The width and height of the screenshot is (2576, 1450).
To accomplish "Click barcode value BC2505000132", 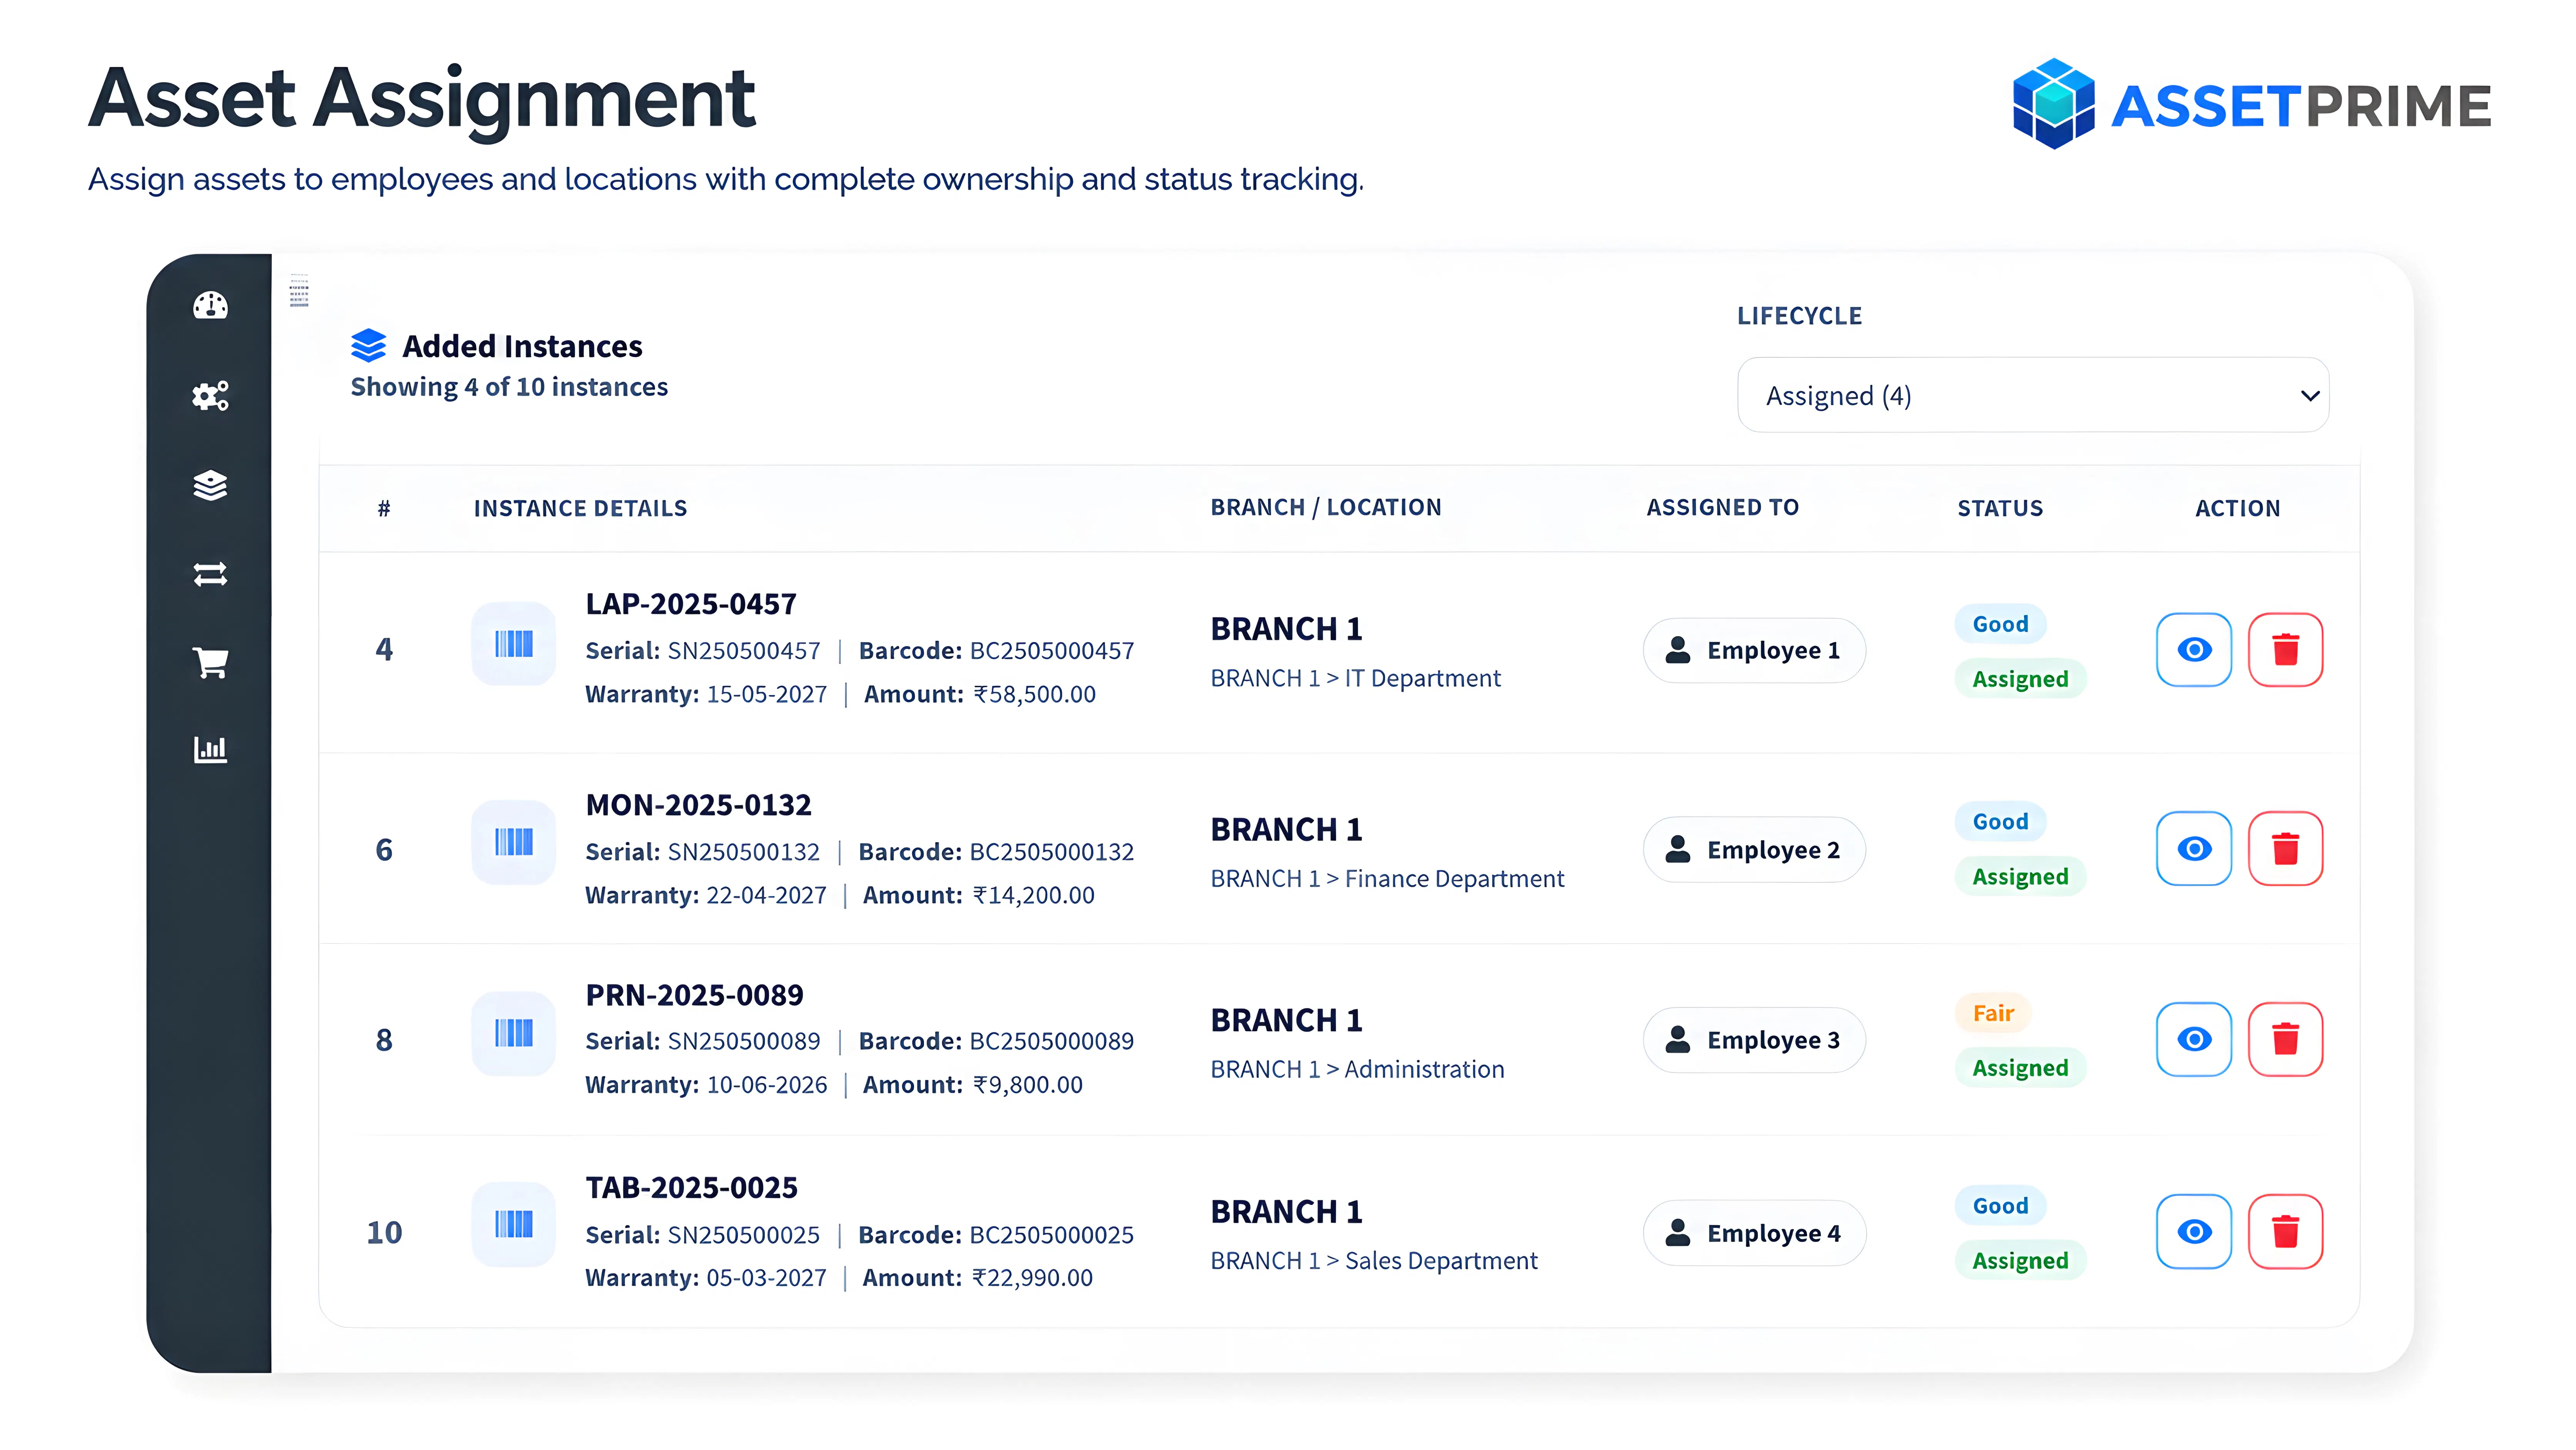I will pyautogui.click(x=1052, y=852).
